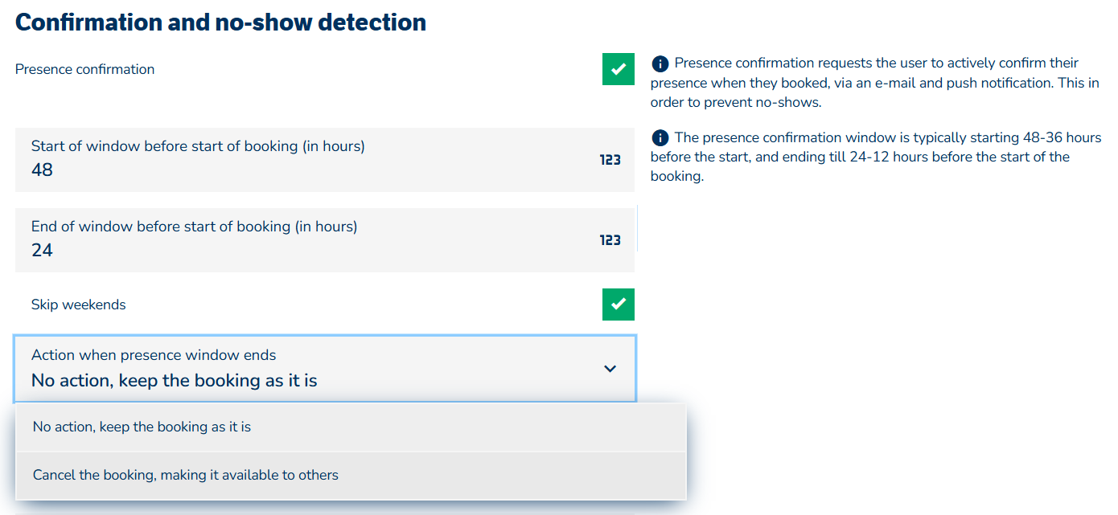Click info icon beside 'Presence confirmation requests' text
The image size is (1118, 515).
(660, 63)
